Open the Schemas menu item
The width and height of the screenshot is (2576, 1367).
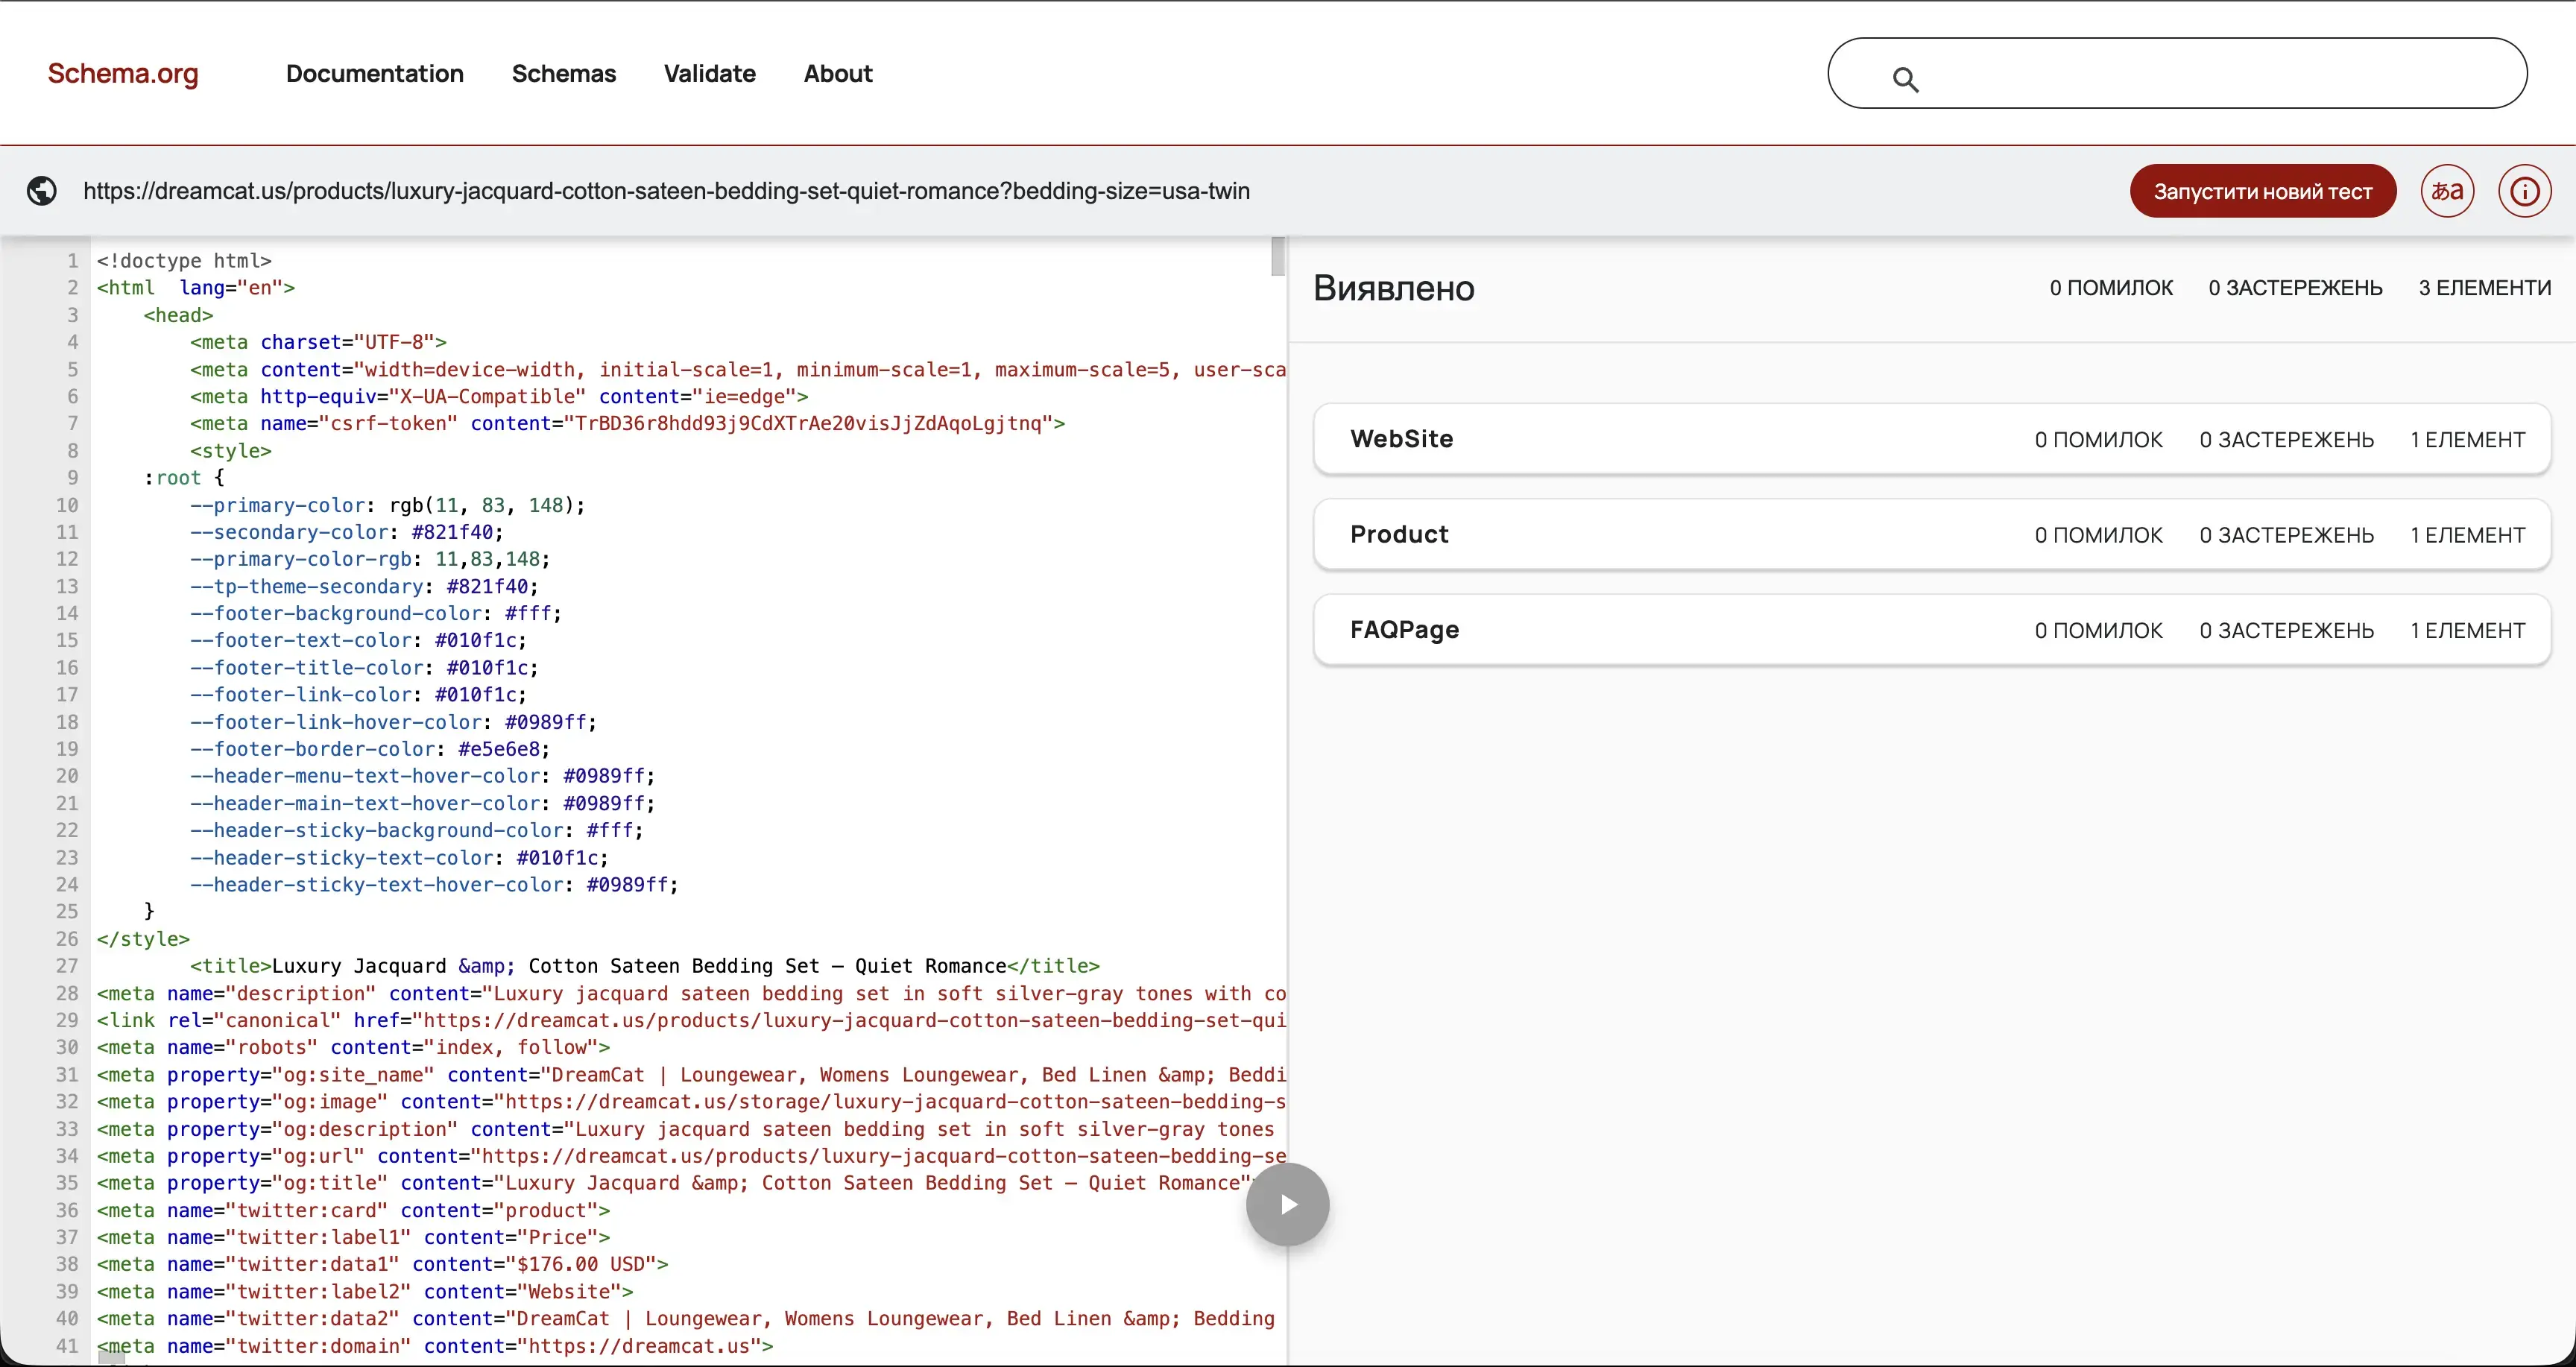[x=564, y=74]
